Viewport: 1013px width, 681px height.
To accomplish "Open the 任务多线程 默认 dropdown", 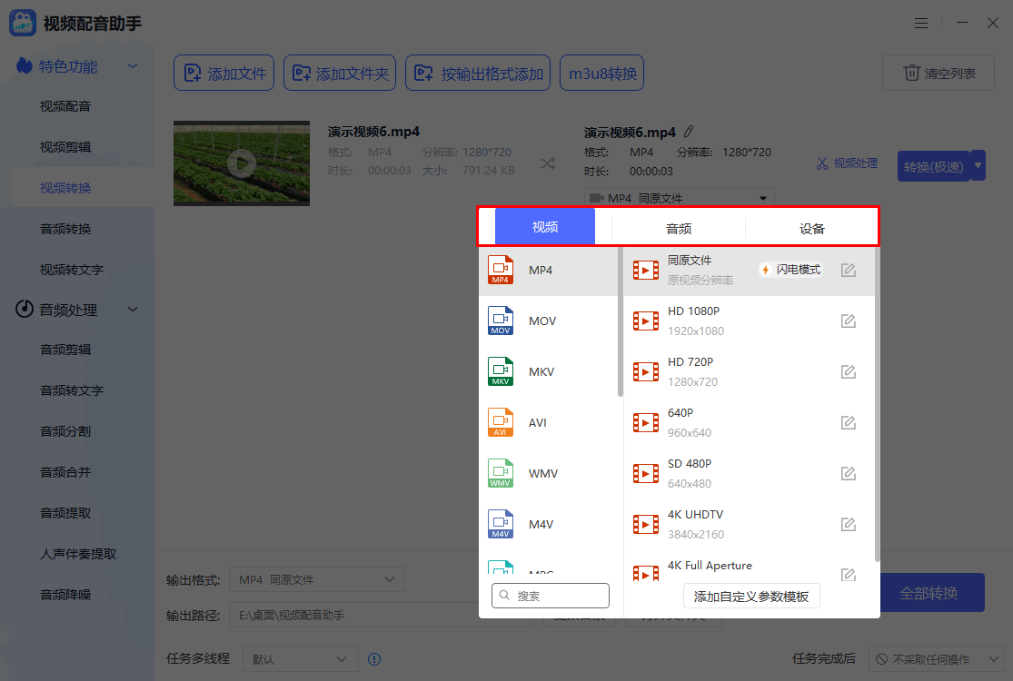I will pos(301,659).
